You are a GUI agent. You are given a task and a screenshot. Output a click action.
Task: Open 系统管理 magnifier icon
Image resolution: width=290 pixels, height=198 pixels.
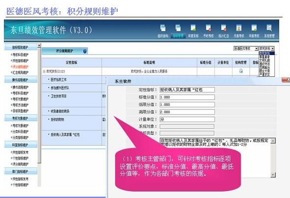pos(269,31)
